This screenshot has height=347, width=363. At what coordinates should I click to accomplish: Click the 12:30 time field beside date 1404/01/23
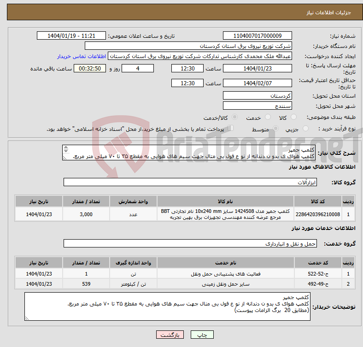pos(187,69)
